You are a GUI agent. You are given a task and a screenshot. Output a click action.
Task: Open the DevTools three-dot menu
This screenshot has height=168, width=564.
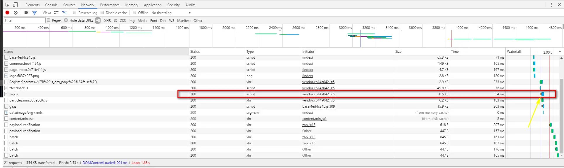tap(551, 5)
